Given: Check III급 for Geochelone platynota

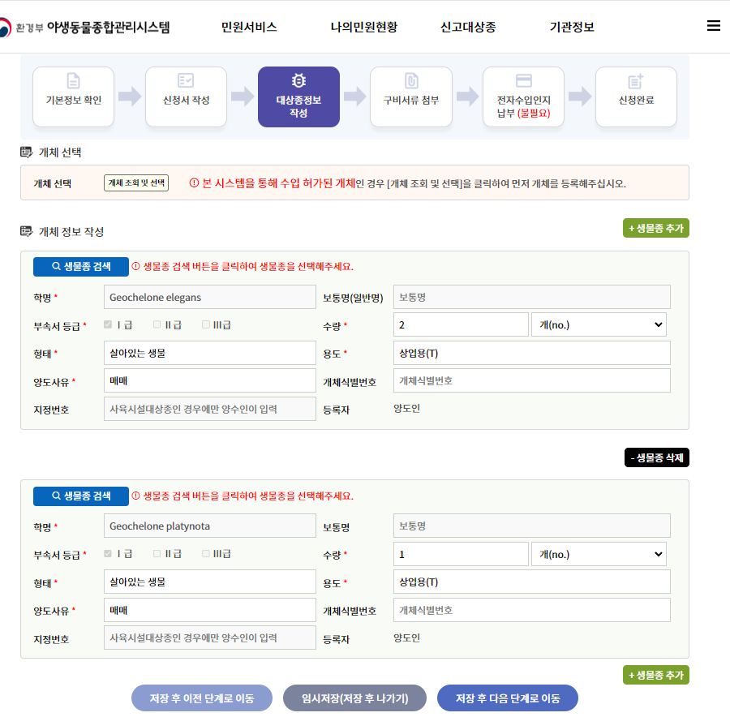Looking at the screenshot, I should tap(206, 553).
